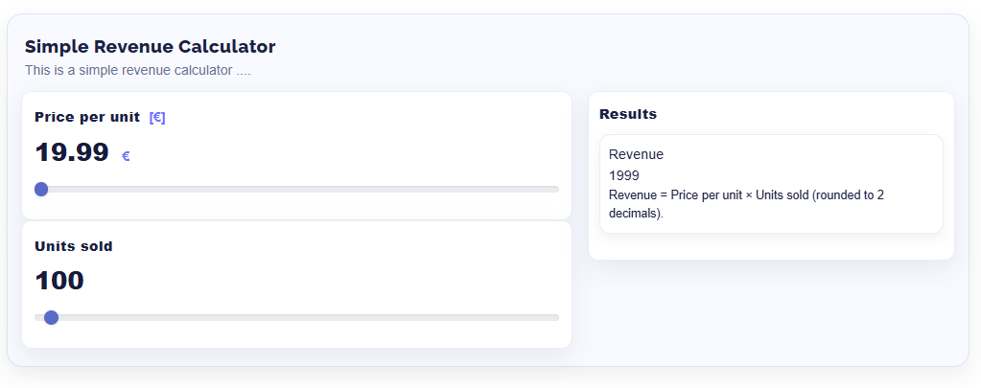Viewport: 981px width, 388px height.
Task: Click the middle of the Price per unit slider track
Action: (297, 189)
